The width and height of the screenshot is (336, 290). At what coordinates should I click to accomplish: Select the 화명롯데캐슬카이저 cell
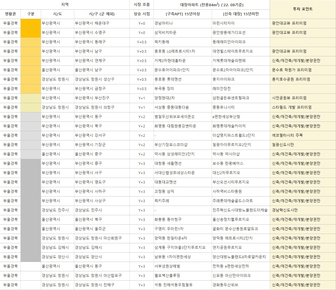pos(241,126)
